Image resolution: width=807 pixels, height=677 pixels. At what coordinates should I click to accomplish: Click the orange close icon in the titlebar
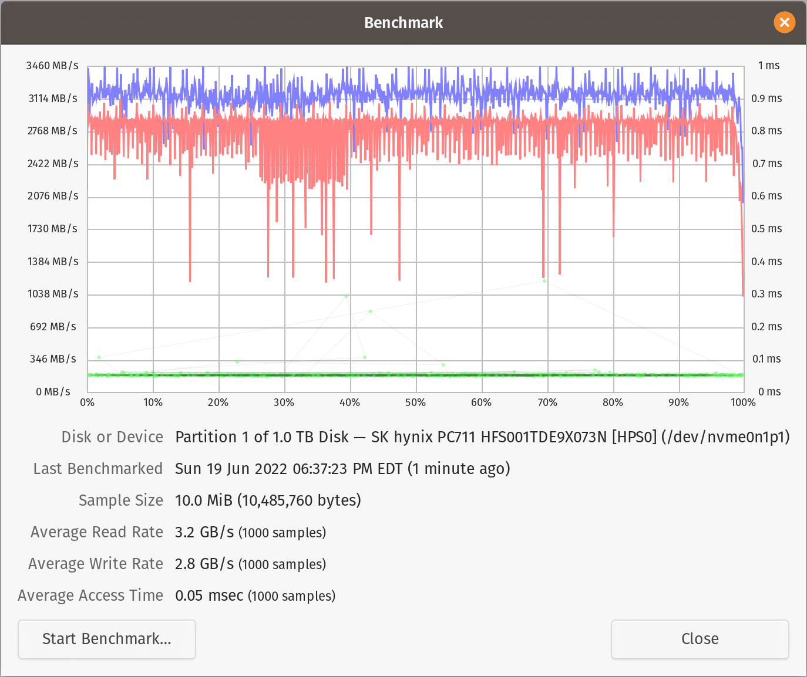point(785,22)
